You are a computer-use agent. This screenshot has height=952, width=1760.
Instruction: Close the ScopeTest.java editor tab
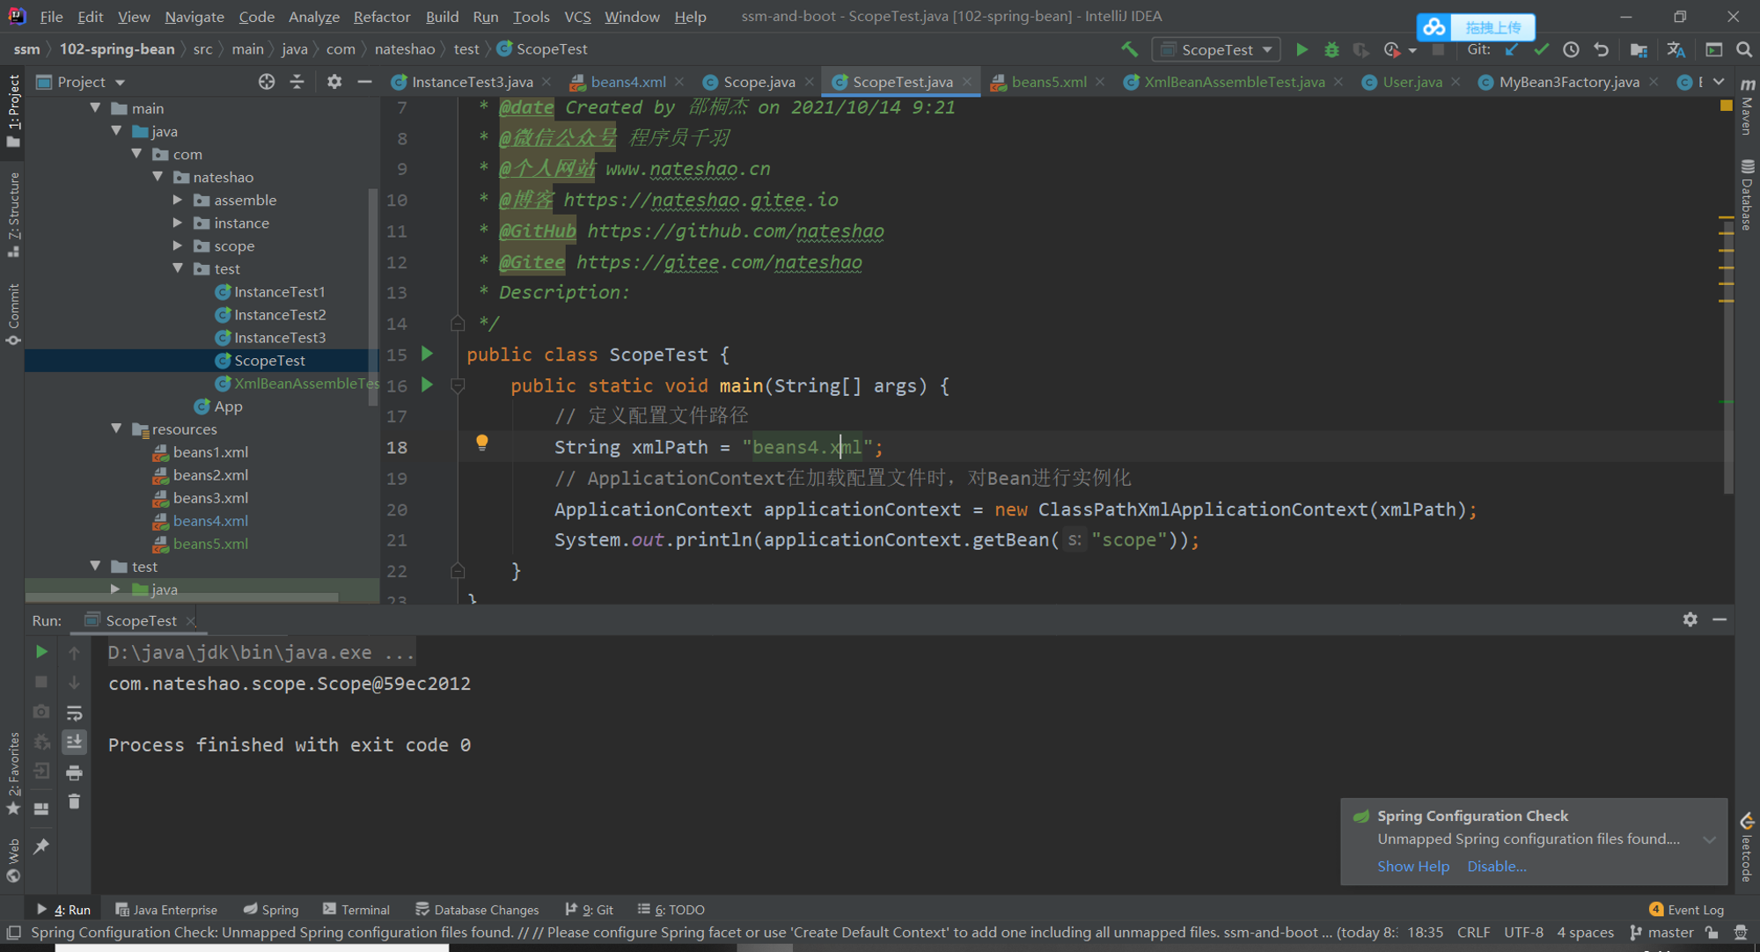(967, 82)
